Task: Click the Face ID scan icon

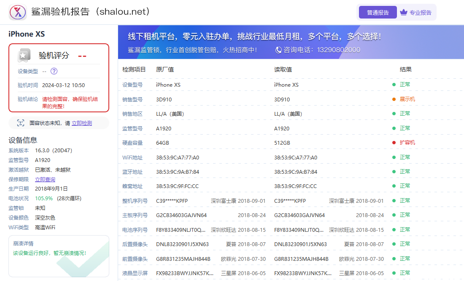Action: (20, 123)
